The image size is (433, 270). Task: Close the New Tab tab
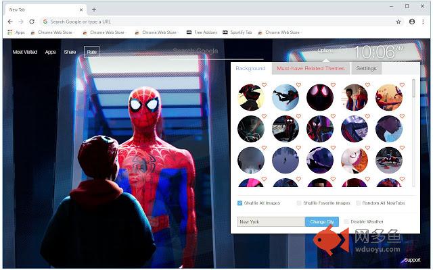(81, 9)
